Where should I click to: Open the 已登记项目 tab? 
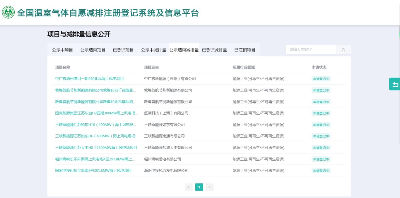(x=123, y=50)
